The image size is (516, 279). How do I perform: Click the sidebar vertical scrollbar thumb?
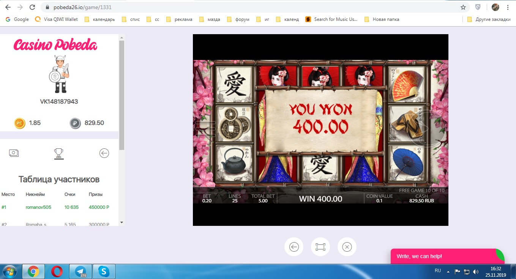pyautogui.click(x=122, y=95)
